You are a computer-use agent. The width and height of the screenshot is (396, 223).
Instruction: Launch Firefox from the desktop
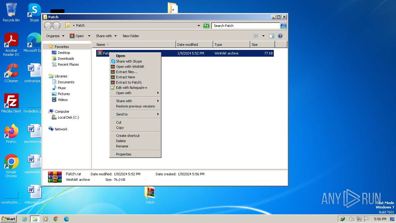point(11,133)
